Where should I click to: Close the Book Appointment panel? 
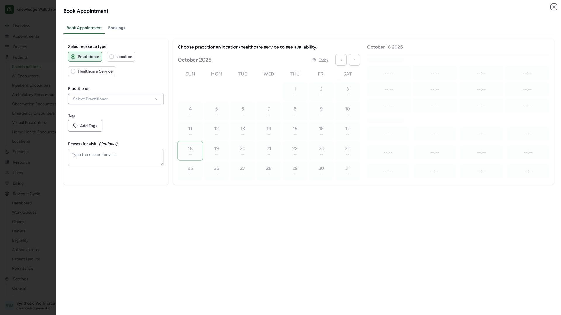[554, 7]
